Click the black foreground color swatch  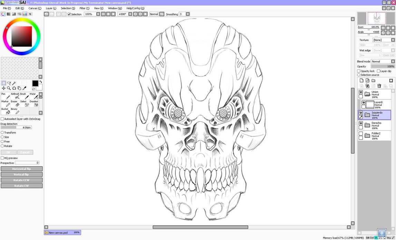pos(35,83)
